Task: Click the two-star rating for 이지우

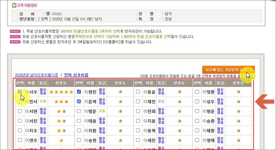Action: click(61, 131)
